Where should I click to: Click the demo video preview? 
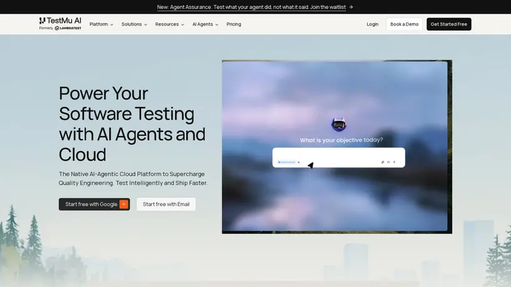point(337,146)
